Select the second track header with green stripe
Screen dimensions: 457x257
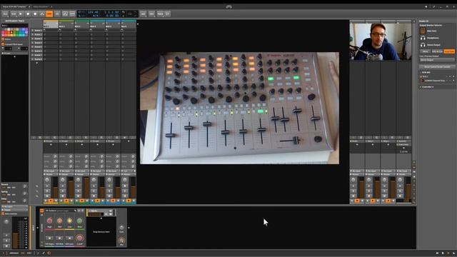click(66, 24)
